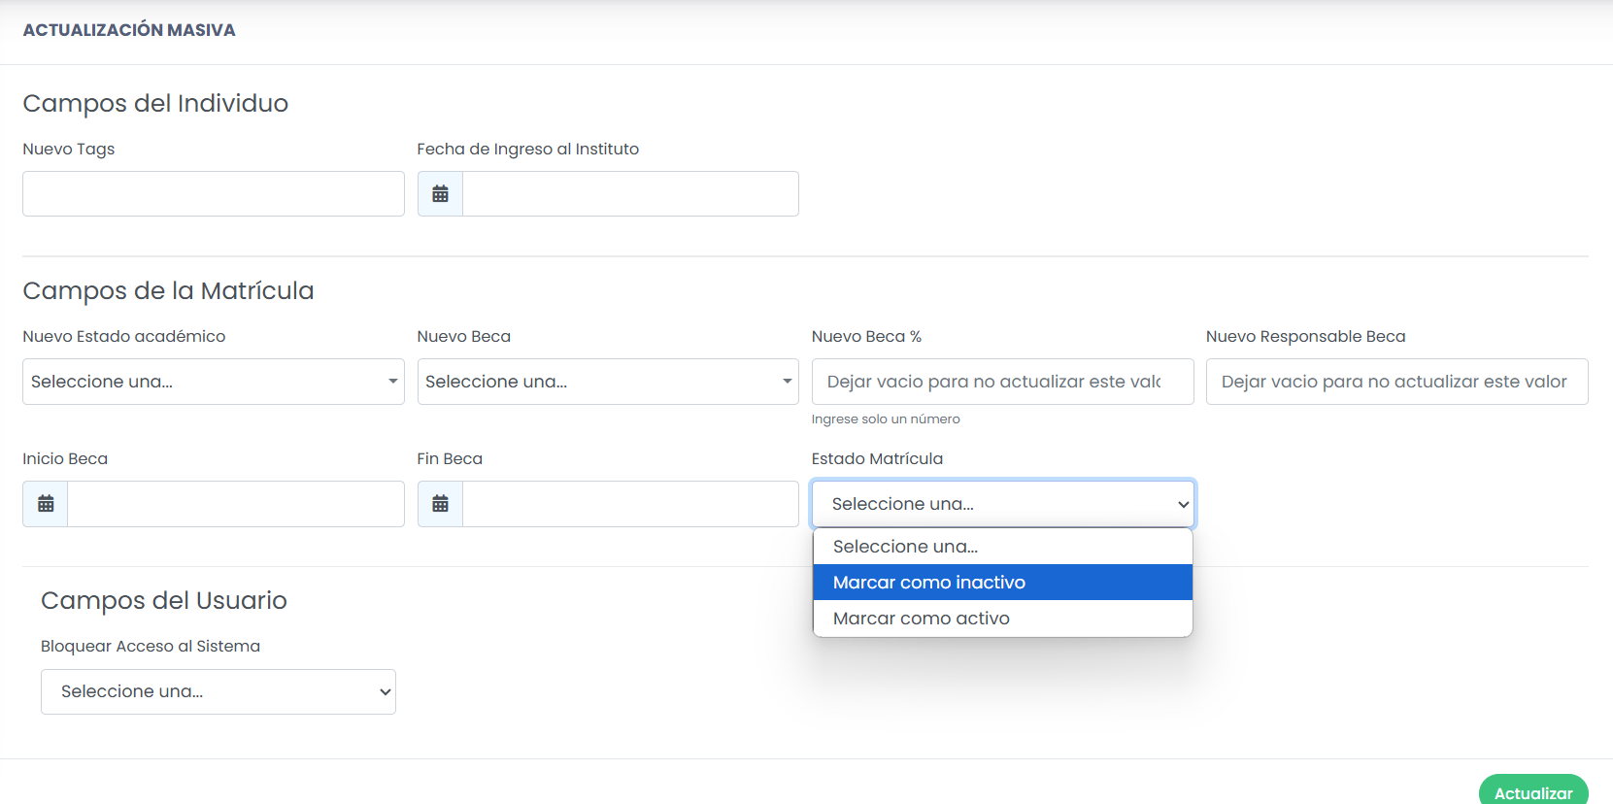
Task: Click into the Nuevo Beca % field
Action: pos(1002,382)
